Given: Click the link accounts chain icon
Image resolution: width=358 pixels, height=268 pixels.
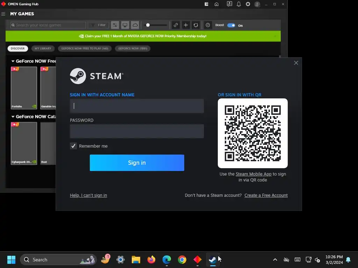Looking at the screenshot, I should pos(176,25).
